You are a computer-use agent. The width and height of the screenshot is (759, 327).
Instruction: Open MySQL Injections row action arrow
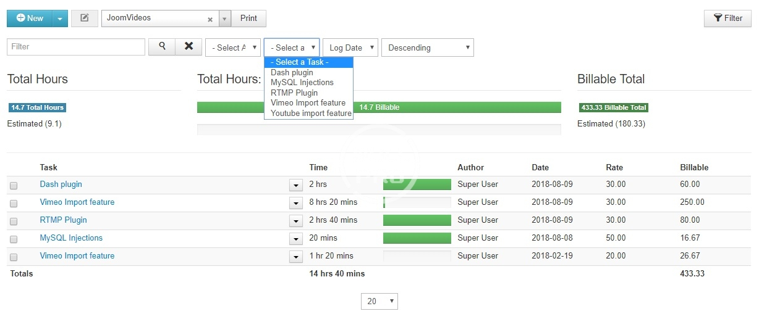tap(295, 239)
